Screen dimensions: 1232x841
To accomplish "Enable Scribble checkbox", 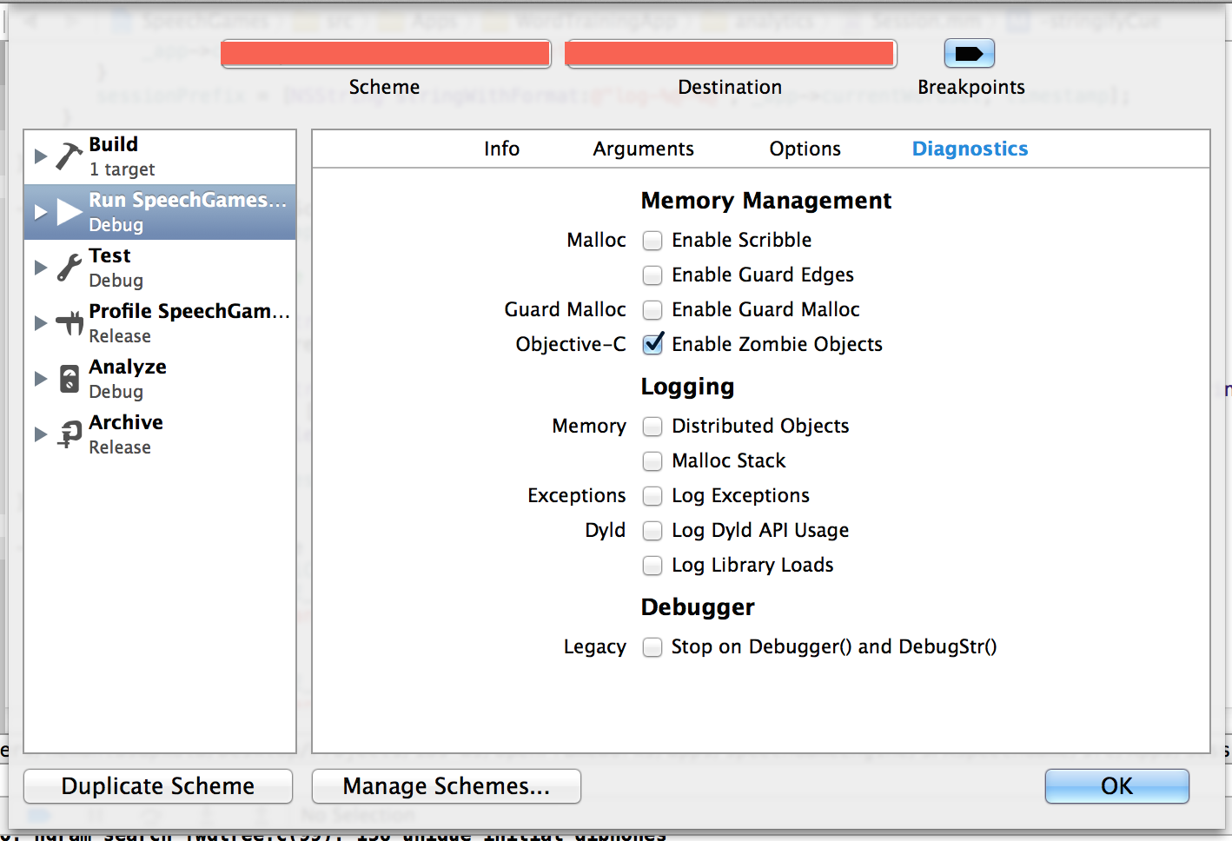I will click(652, 241).
